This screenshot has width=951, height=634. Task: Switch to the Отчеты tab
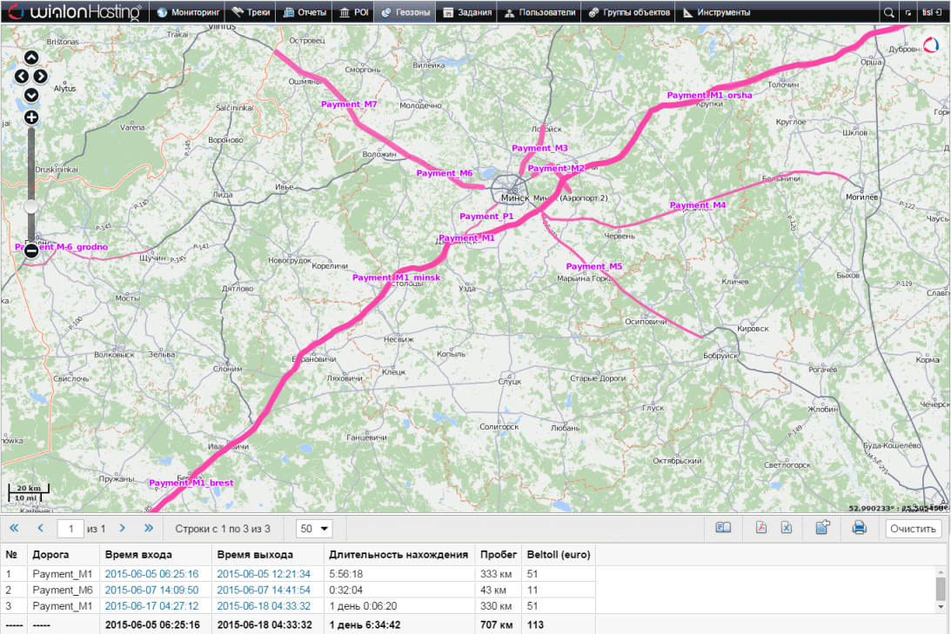coord(305,13)
